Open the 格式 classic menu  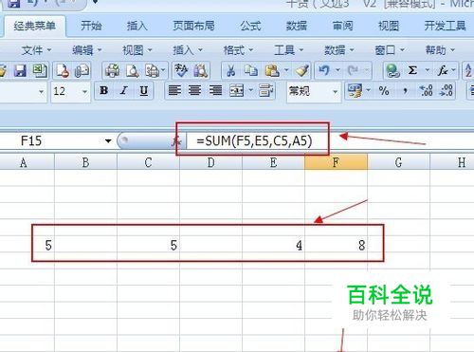tap(238, 50)
